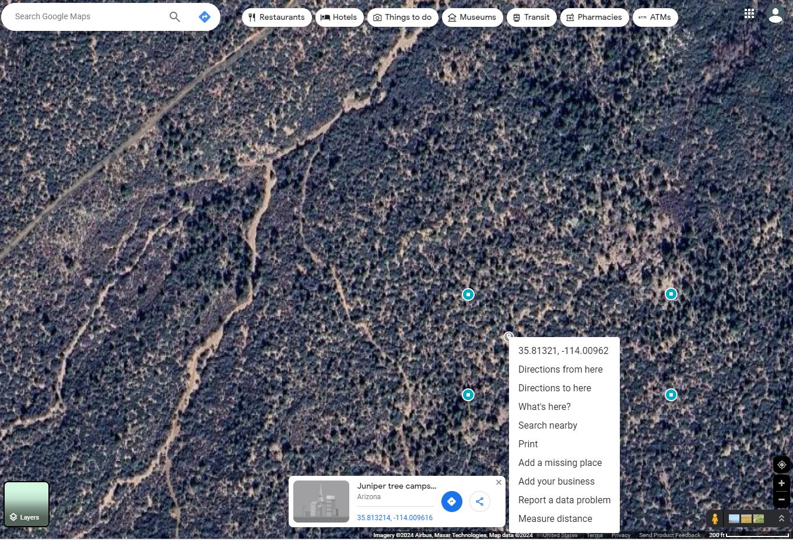This screenshot has width=793, height=540.
Task: Select What's here? menu option
Action: [544, 406]
